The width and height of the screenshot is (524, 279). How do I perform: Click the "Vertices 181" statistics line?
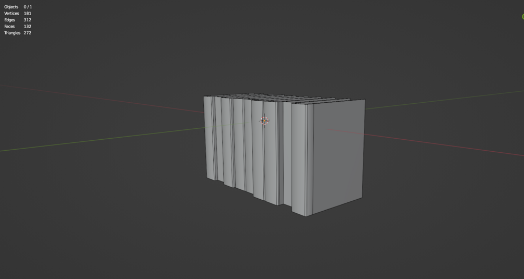click(x=18, y=14)
